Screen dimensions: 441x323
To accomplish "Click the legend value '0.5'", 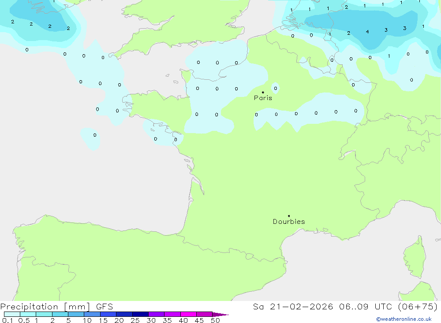I will (x=24, y=320).
